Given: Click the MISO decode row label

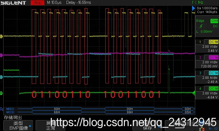Looking at the screenshot, I should point(10,109).
